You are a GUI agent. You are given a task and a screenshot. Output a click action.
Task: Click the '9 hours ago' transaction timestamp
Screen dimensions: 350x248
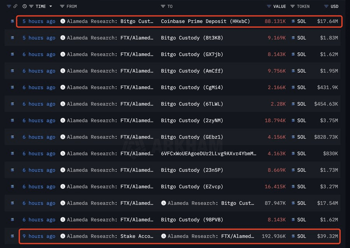click(39, 236)
